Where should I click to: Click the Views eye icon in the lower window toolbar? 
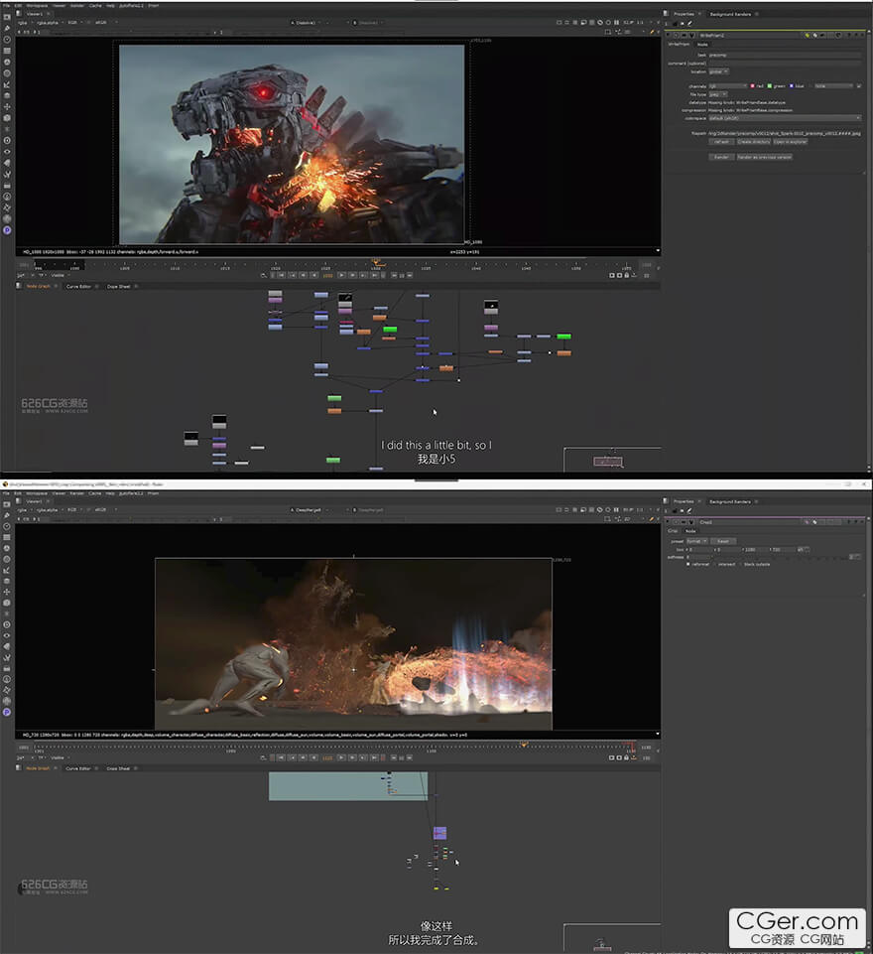pyautogui.click(x=7, y=635)
